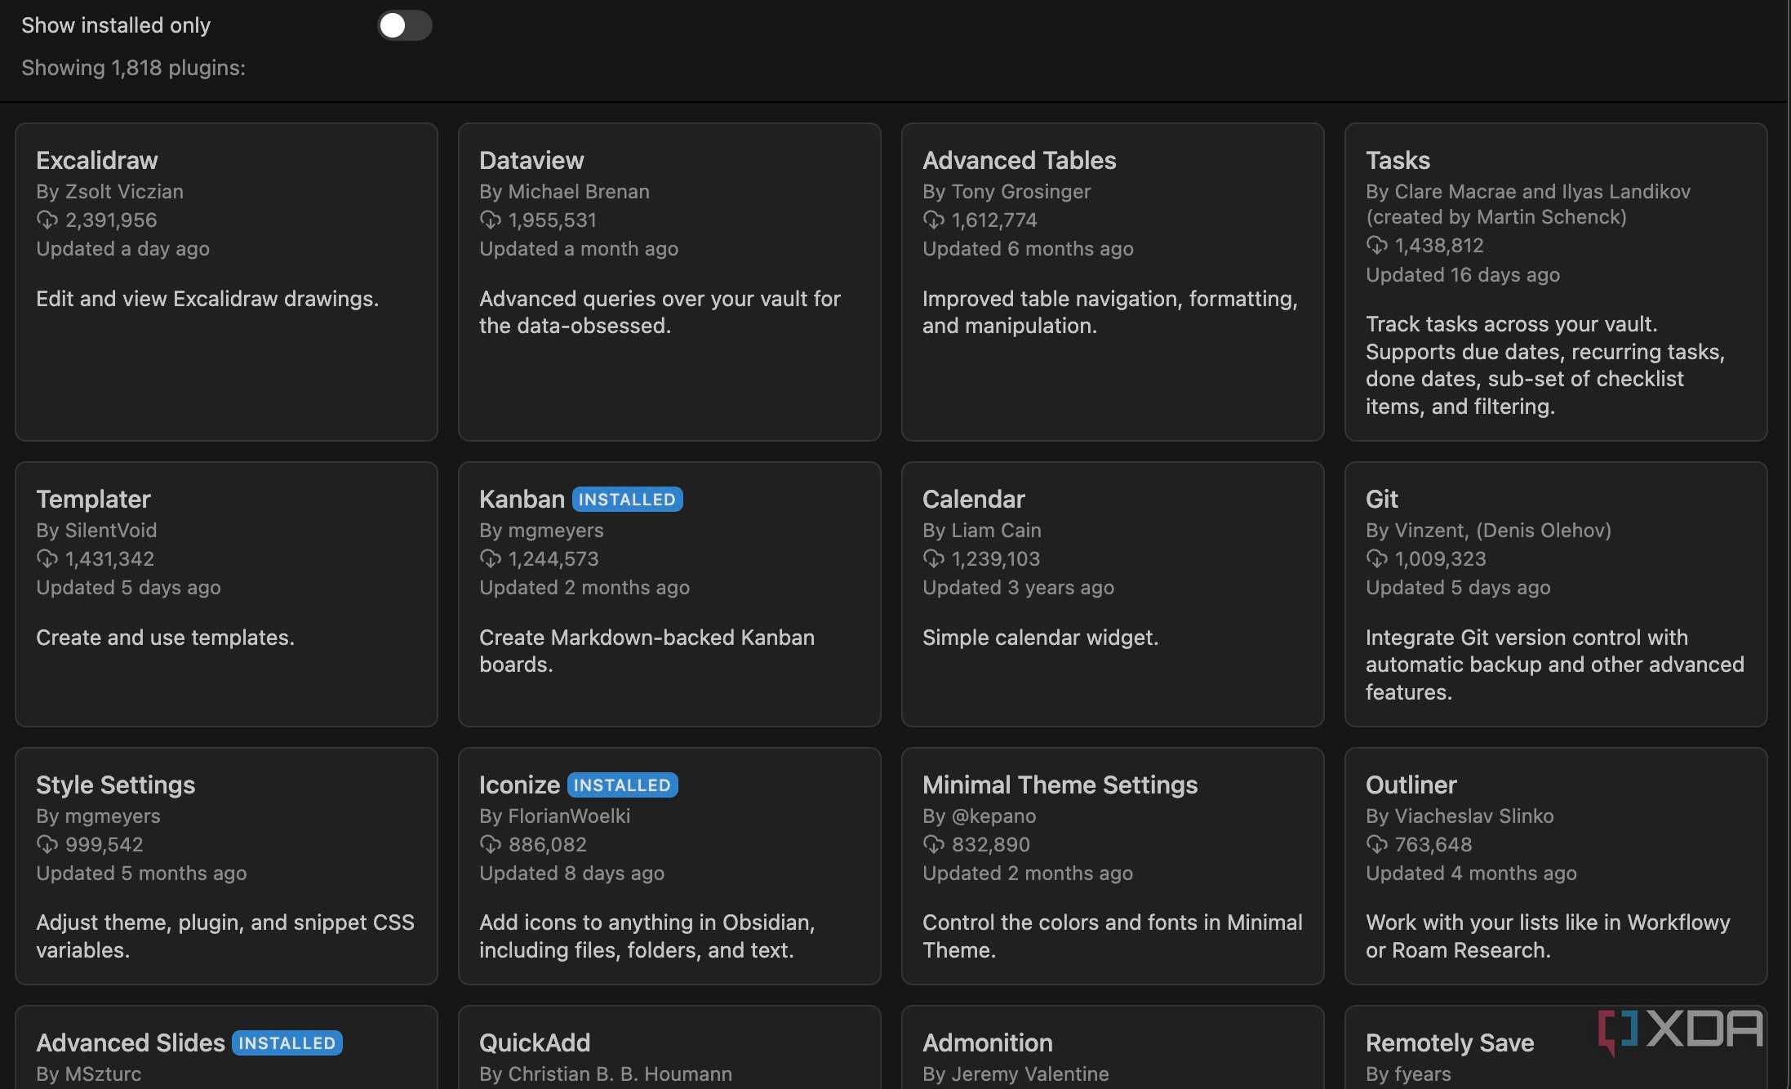Click download count 999,542

[104, 845]
